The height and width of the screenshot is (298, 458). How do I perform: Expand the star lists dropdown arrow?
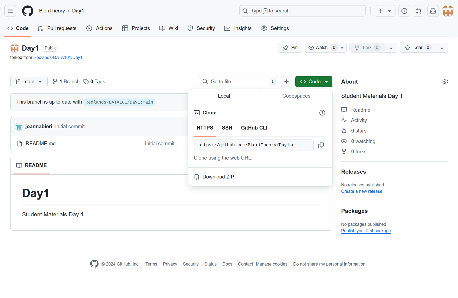[442, 48]
